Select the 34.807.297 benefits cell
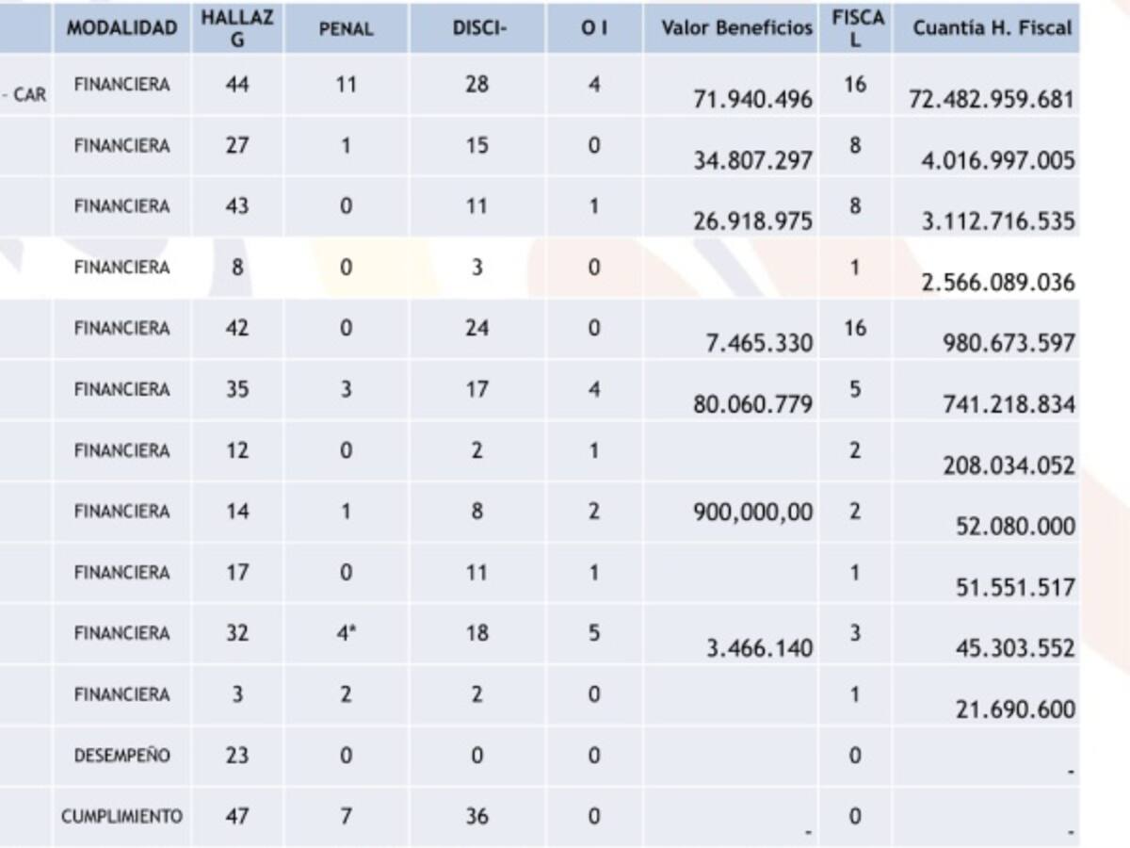This screenshot has width=1130, height=848. [753, 160]
